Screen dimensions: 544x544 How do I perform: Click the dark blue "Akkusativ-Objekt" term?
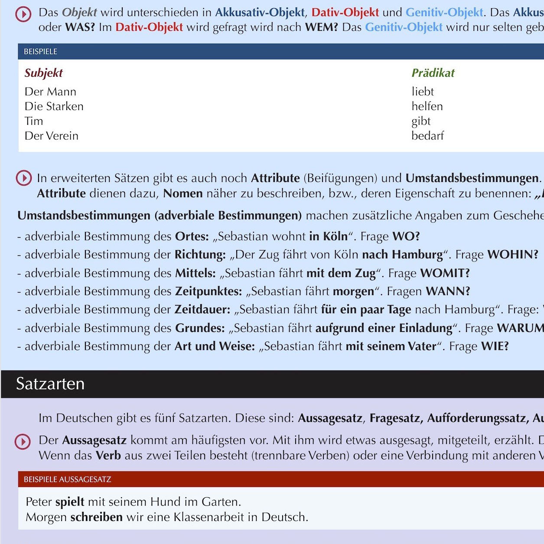(260, 13)
